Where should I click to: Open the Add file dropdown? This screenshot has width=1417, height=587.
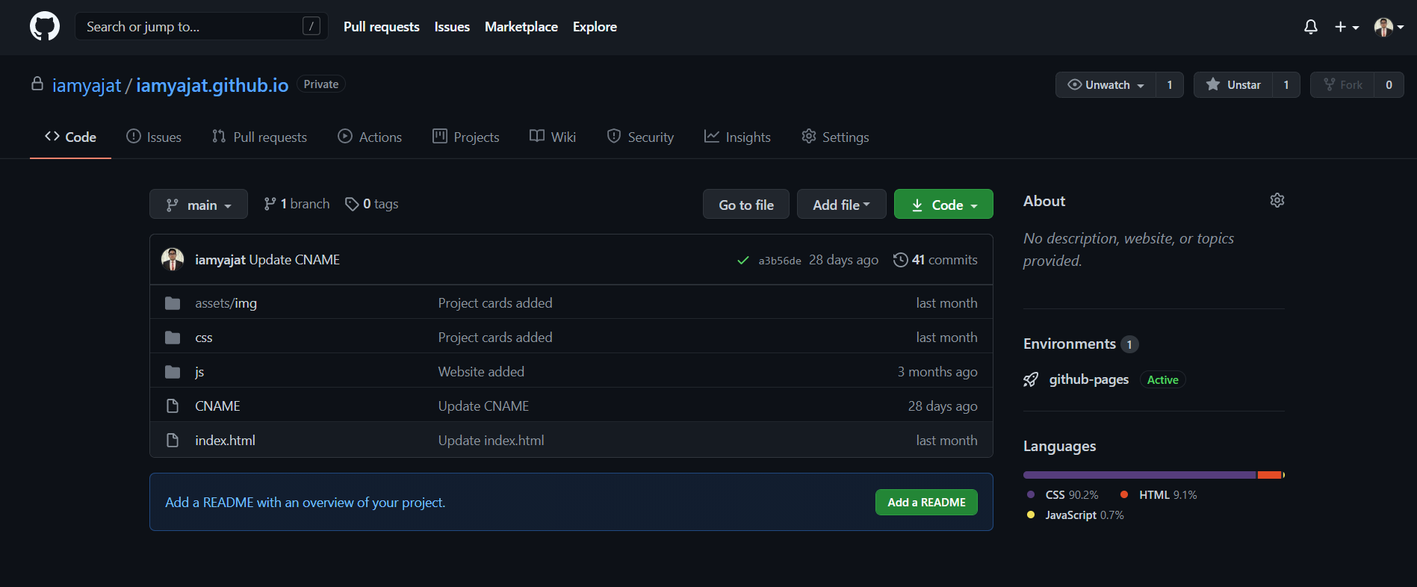(842, 205)
